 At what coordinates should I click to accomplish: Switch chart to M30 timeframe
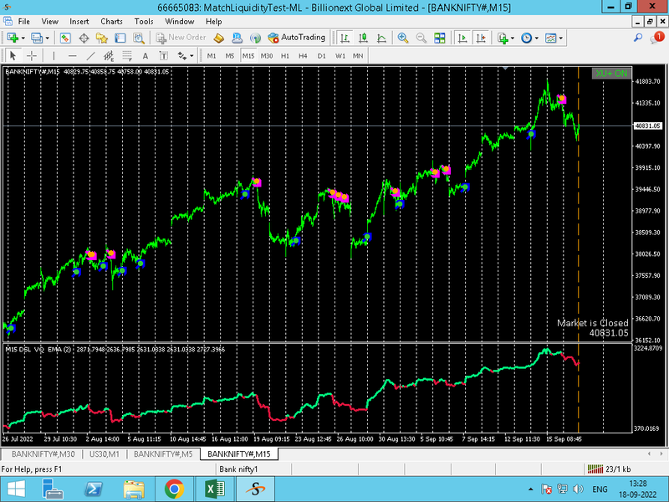tap(267, 55)
